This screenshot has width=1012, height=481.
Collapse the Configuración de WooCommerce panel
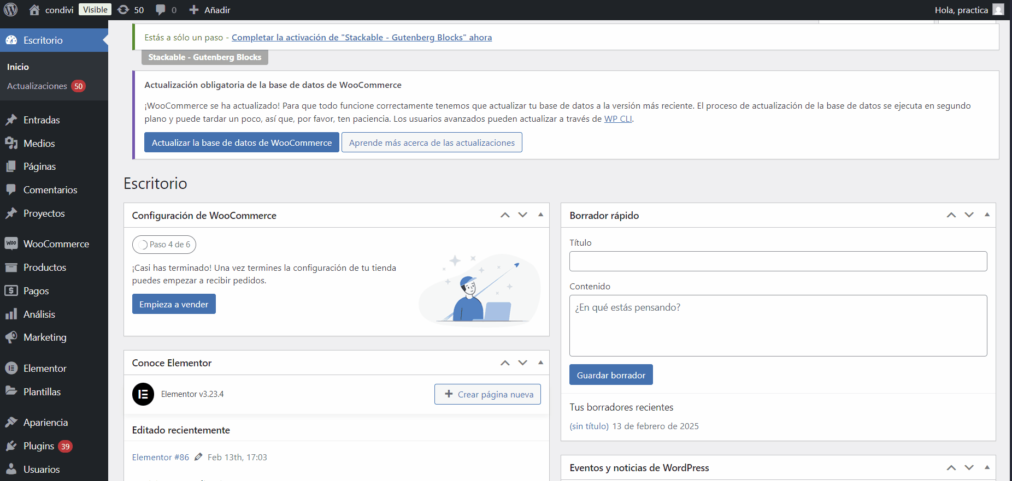540,215
